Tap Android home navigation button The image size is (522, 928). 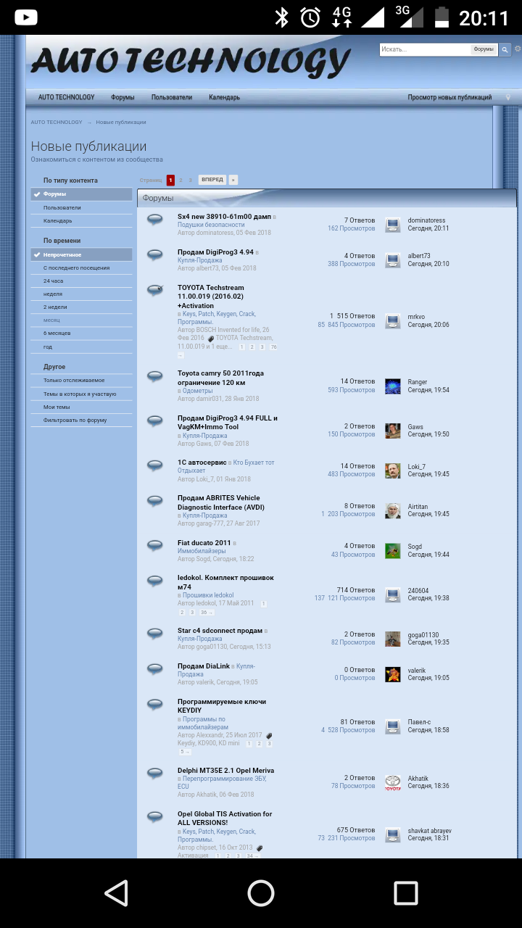pyautogui.click(x=261, y=892)
